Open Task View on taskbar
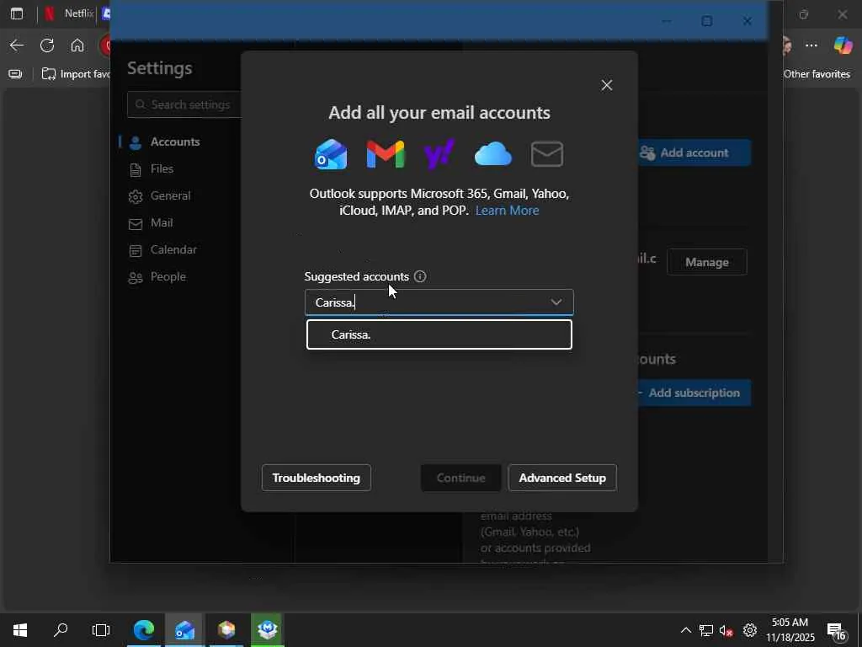This screenshot has width=862, height=647. pyautogui.click(x=101, y=629)
